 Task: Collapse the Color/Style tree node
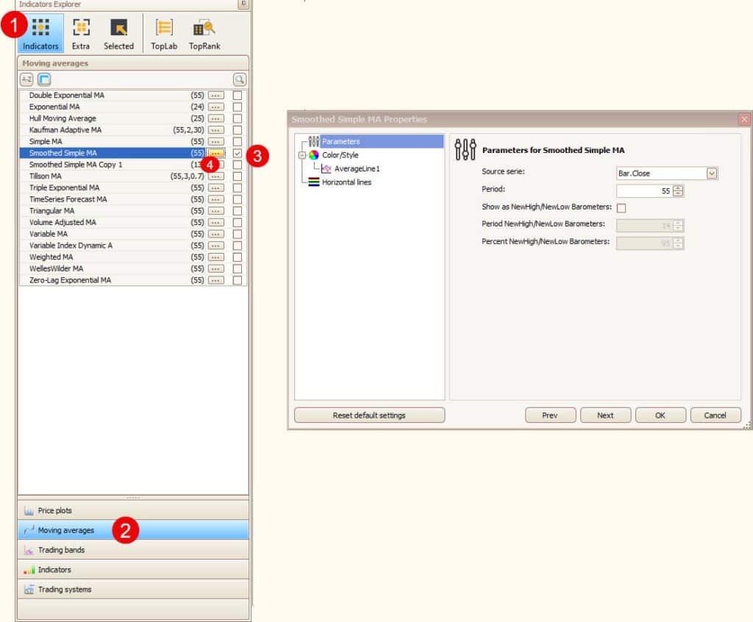(x=301, y=155)
